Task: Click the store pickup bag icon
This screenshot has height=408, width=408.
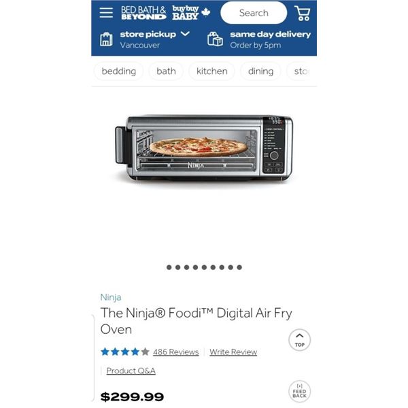Action: point(106,39)
